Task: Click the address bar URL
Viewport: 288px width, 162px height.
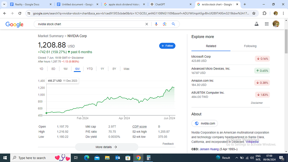Action: [141, 13]
